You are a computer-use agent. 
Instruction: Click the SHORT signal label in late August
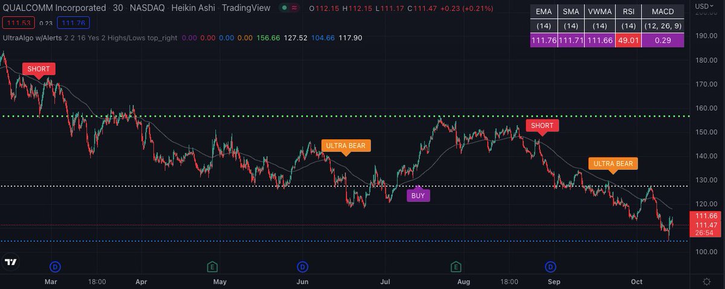[x=542, y=126]
